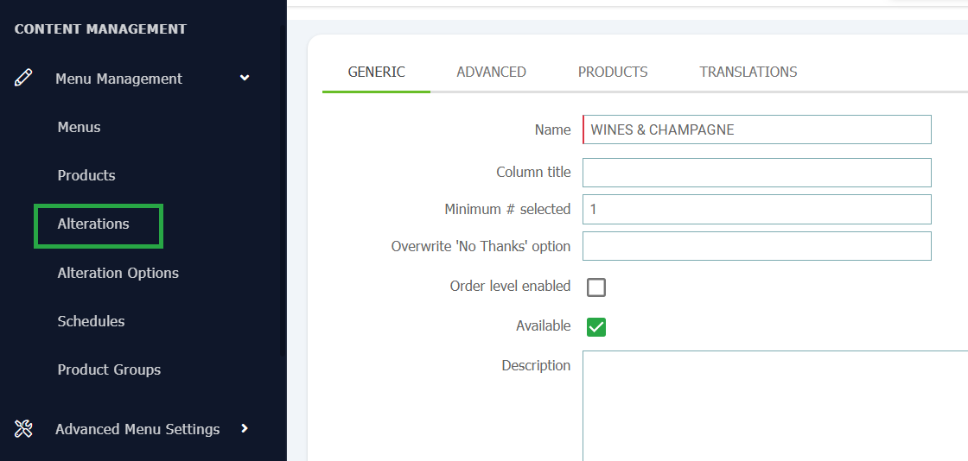Click the Column title input field

(x=757, y=173)
